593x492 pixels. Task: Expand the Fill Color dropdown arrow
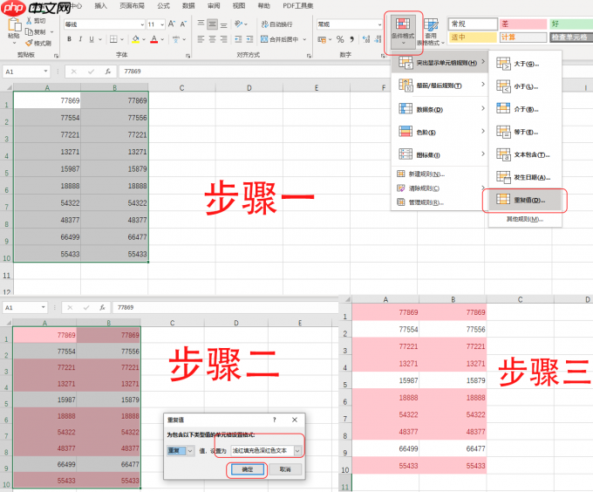[x=144, y=39]
